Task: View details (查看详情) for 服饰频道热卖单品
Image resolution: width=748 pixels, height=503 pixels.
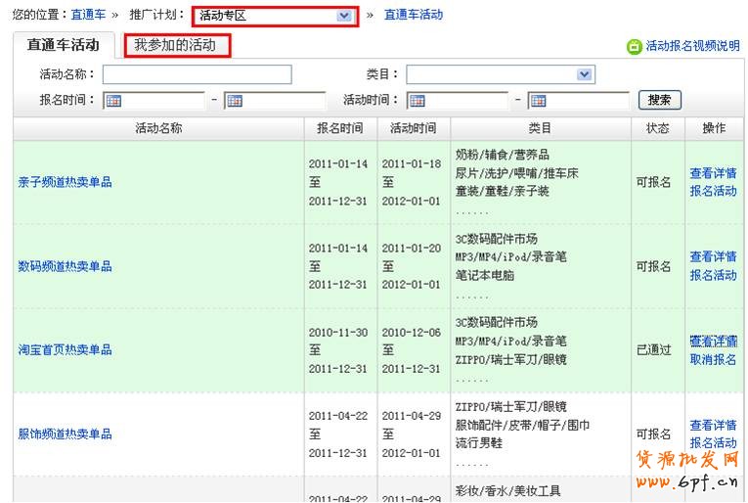Action: click(713, 426)
